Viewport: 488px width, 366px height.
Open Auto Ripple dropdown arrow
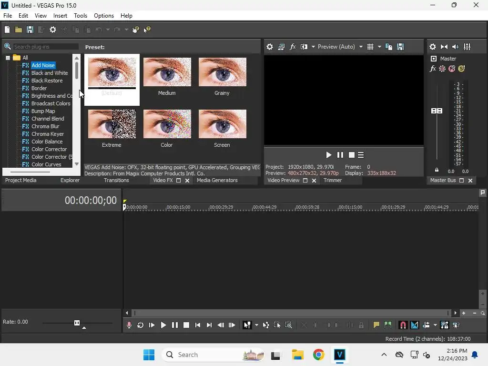[x=435, y=325]
